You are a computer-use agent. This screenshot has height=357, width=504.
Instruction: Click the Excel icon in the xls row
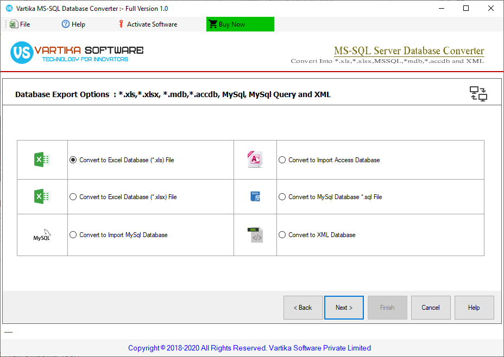42,160
